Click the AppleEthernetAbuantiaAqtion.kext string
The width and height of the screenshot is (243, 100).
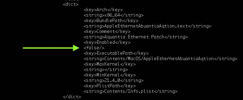tap(147, 26)
